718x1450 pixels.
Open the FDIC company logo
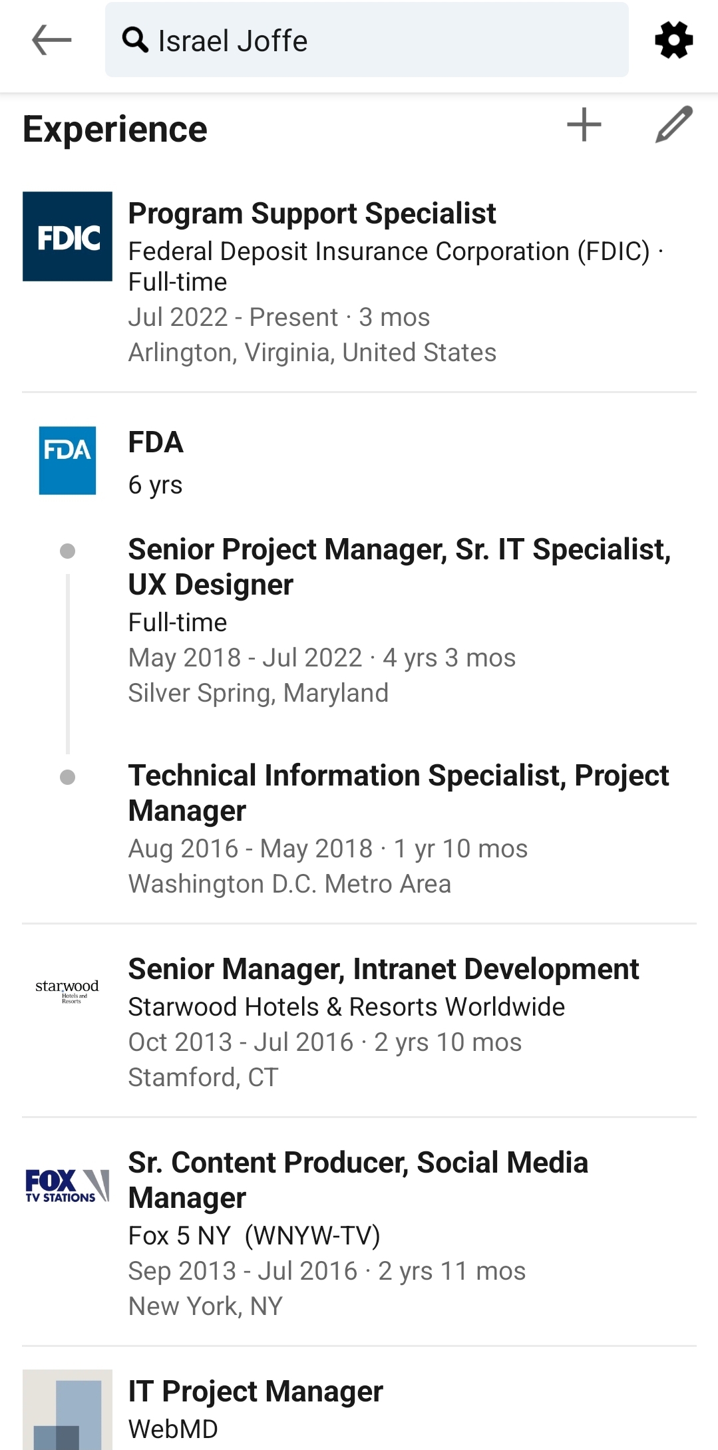[x=67, y=237]
